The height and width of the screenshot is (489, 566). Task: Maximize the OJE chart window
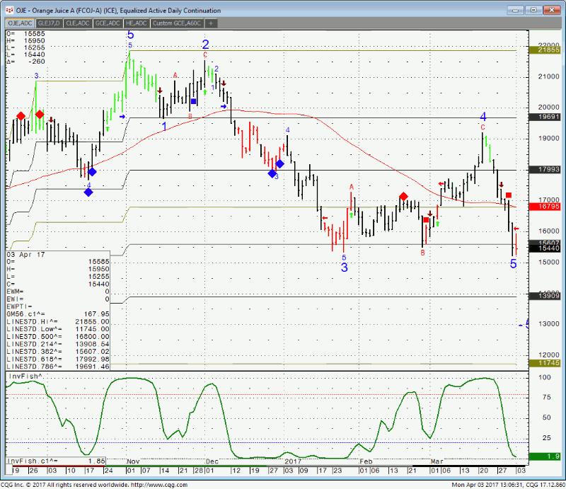pyautogui.click(x=533, y=10)
